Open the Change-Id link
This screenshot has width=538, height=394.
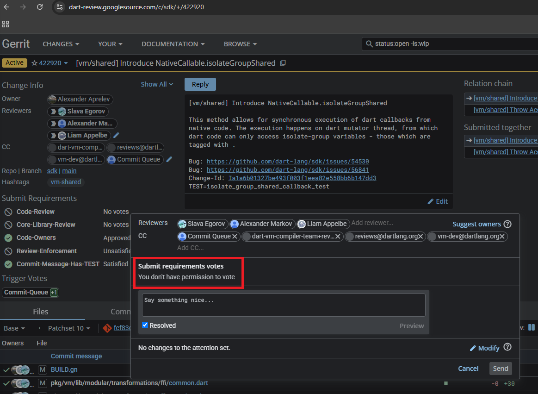pyautogui.click(x=302, y=178)
